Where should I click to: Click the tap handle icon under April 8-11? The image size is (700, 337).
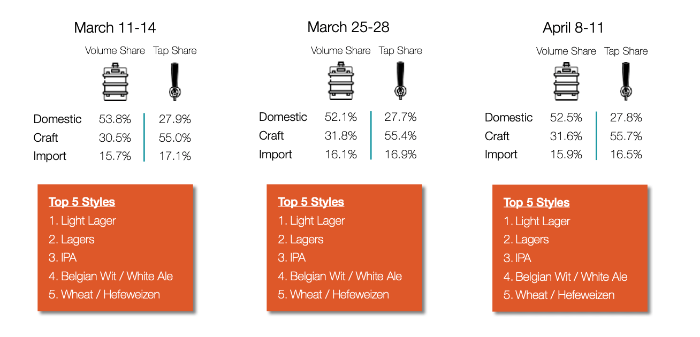coord(626,82)
